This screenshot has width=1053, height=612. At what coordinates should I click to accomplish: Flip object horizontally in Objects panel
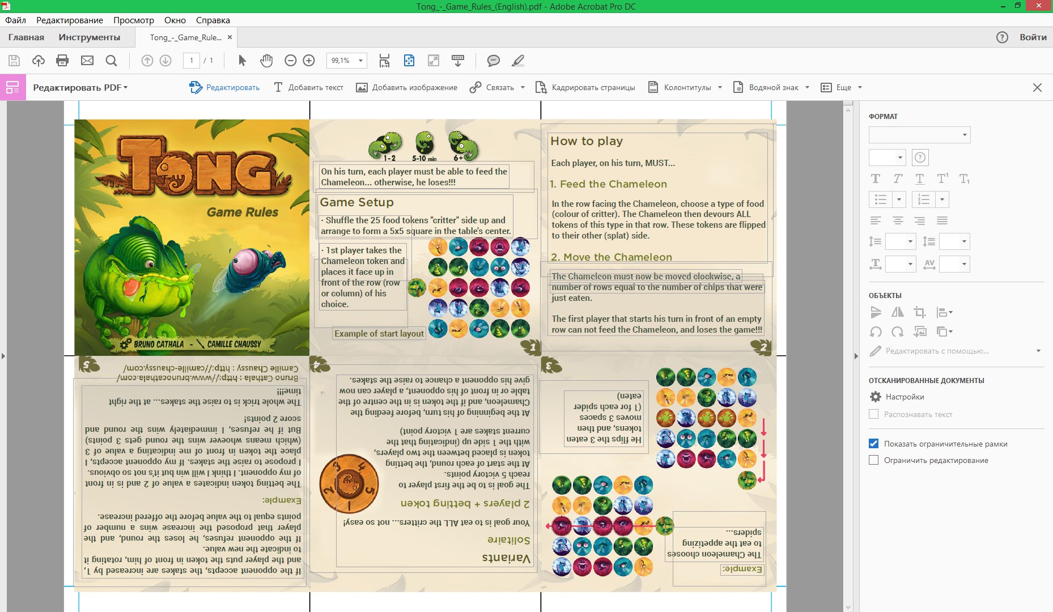pos(898,312)
